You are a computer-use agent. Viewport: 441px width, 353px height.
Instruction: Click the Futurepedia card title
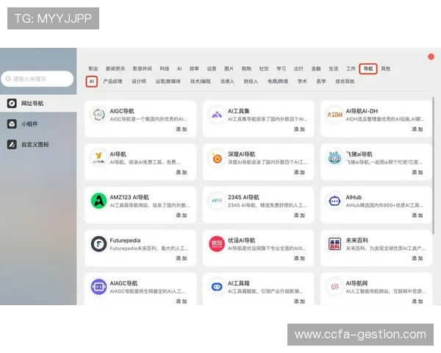pos(125,240)
